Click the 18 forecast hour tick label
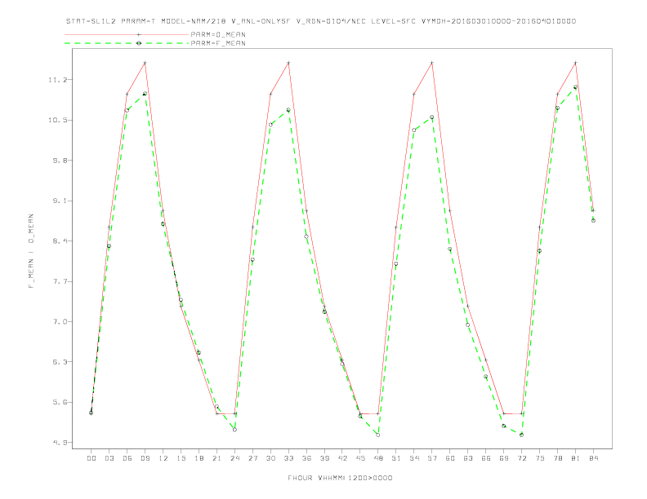Image resolution: width=647 pixels, height=499 pixels. (x=199, y=458)
